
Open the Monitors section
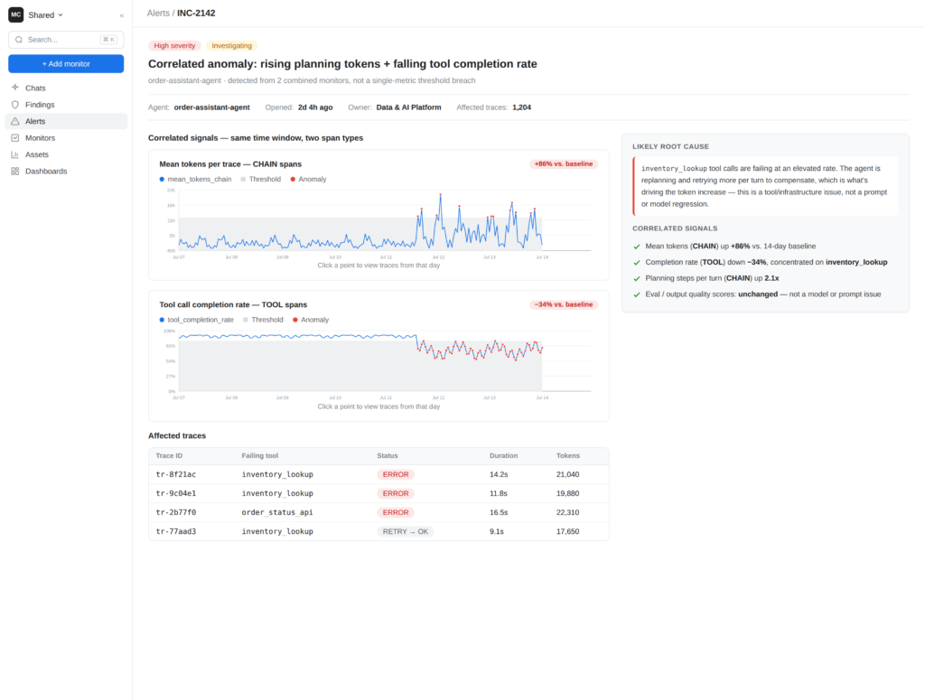pyautogui.click(x=66, y=137)
